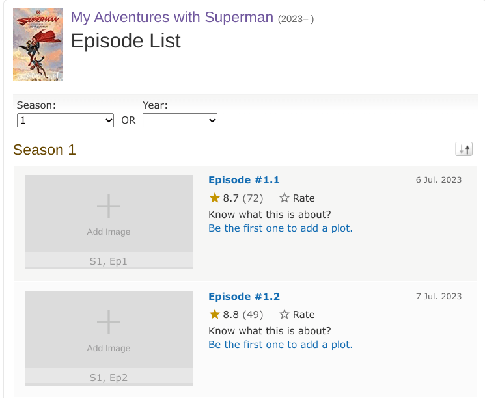
Task: Click the Superman poster thumbnail
Action: click(38, 44)
